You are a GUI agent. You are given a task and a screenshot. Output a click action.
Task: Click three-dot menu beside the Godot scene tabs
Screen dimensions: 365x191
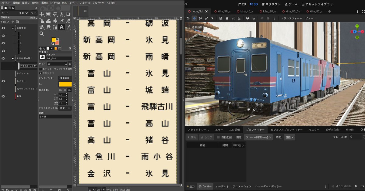(x=358, y=11)
